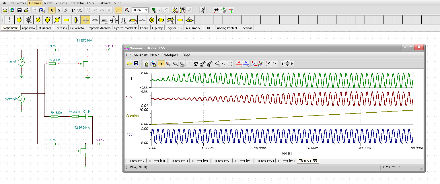Select the text tool in the schematic toolbar

[73, 10]
